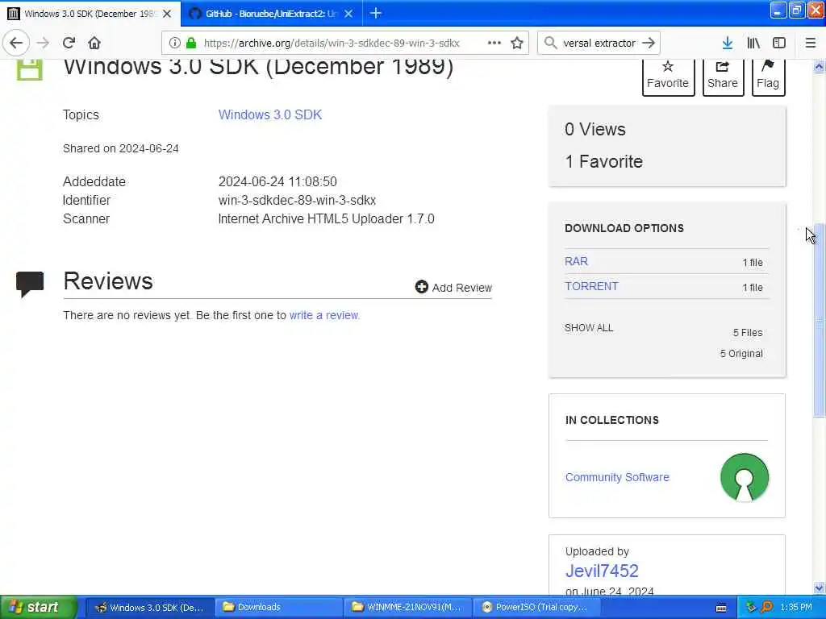Click the search magnifier icon
Screen dimensions: 826x619
click(550, 43)
